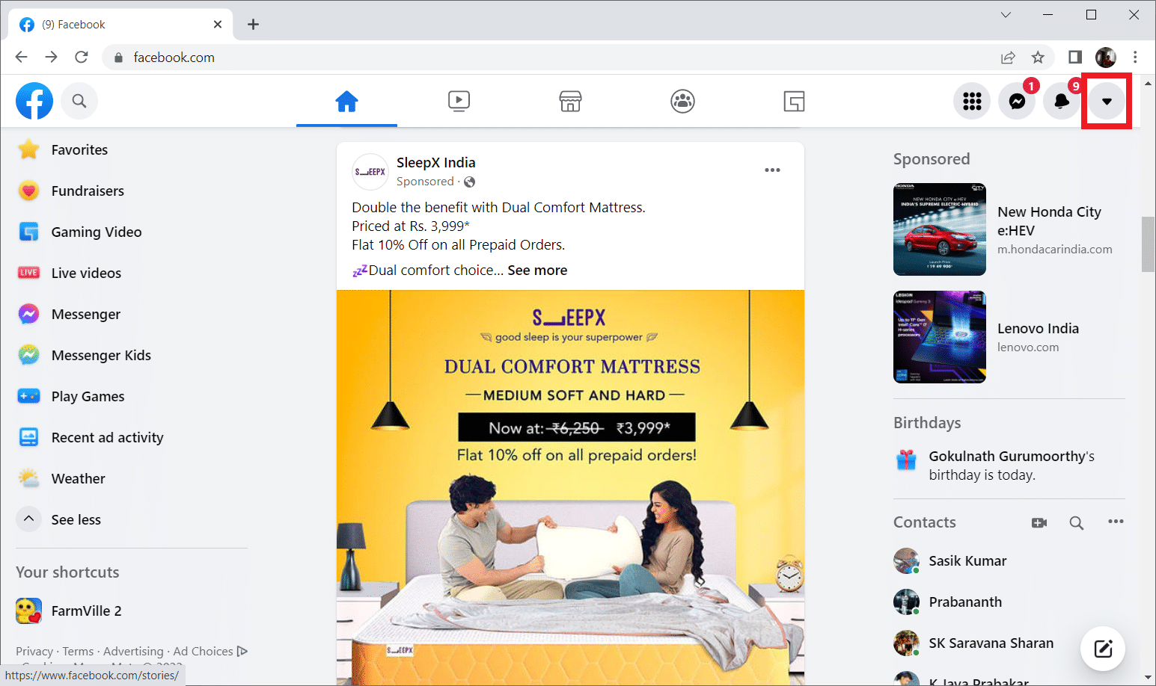Compose a new message with pencil button
The width and height of the screenshot is (1156, 686).
point(1103,648)
